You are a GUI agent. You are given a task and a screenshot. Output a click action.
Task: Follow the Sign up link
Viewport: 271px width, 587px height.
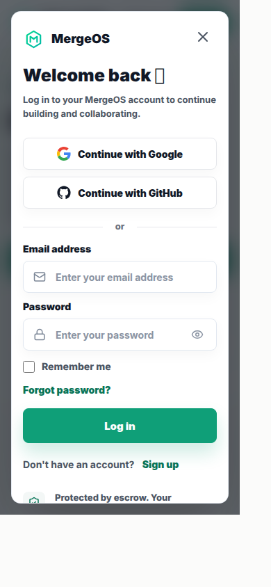point(161,465)
